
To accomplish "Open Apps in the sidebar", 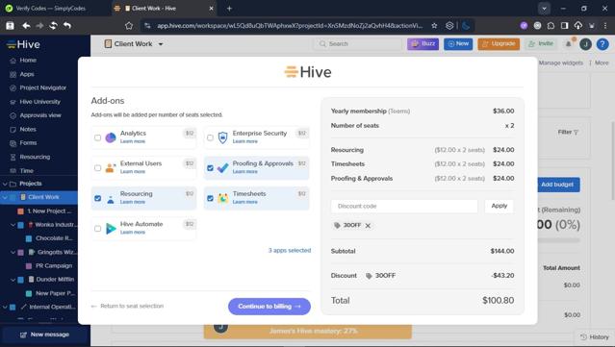I will click(x=27, y=74).
